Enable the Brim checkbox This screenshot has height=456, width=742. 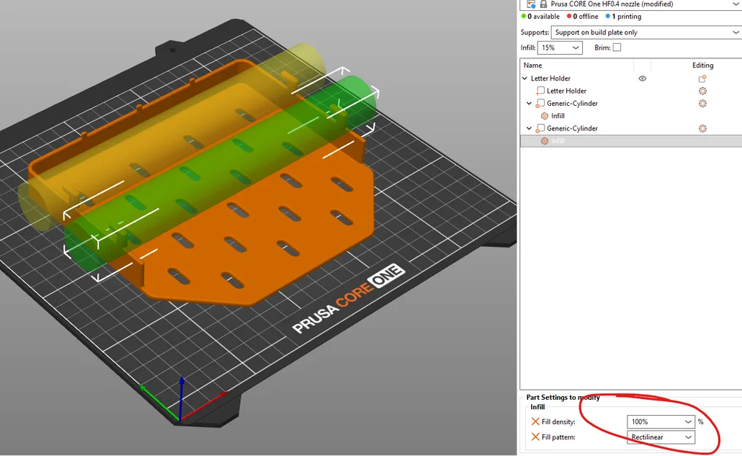coord(617,47)
